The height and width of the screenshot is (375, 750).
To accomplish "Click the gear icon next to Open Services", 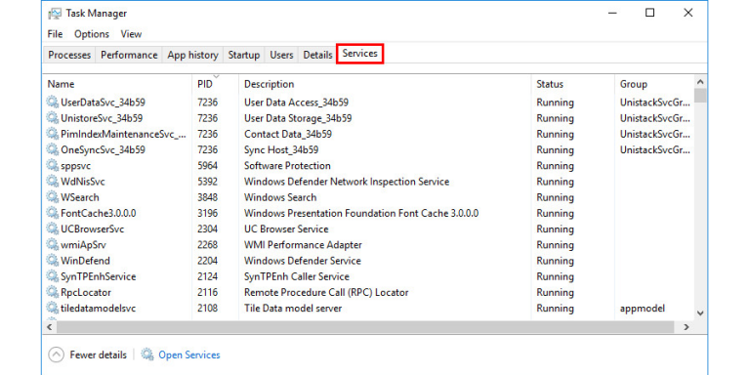I will point(147,354).
